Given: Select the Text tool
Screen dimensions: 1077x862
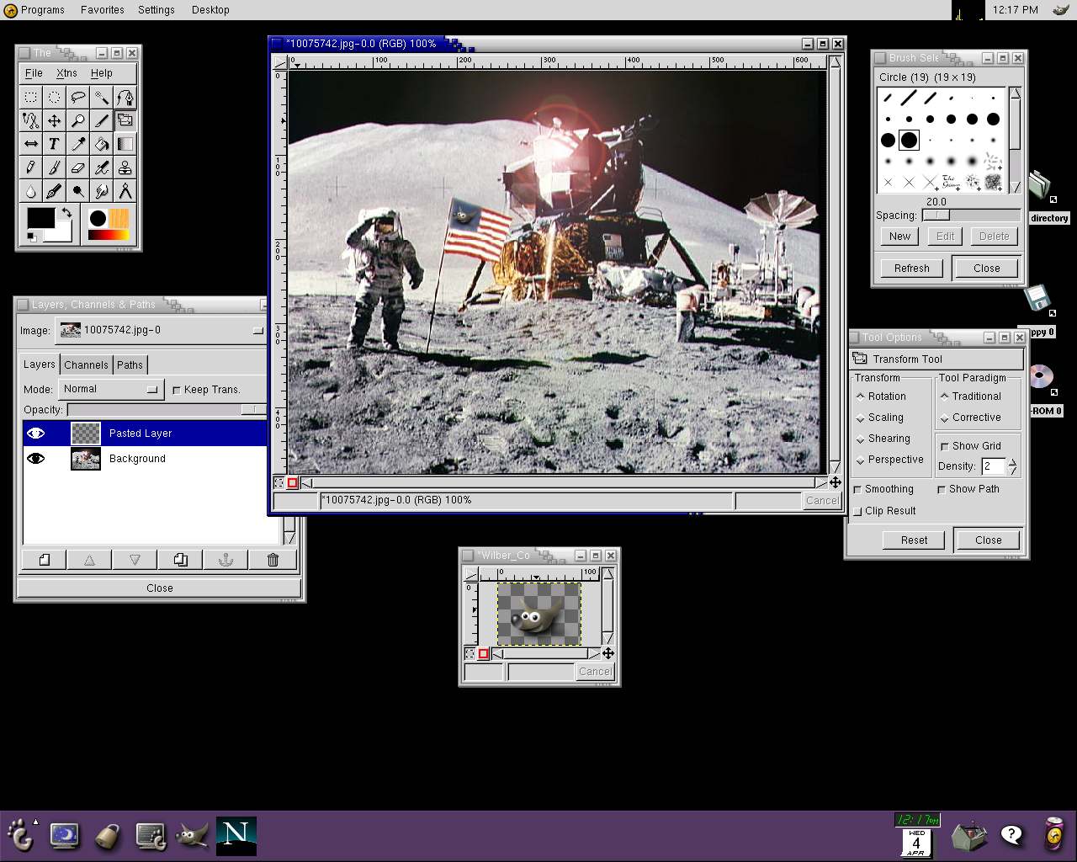Looking at the screenshot, I should pyautogui.click(x=54, y=144).
